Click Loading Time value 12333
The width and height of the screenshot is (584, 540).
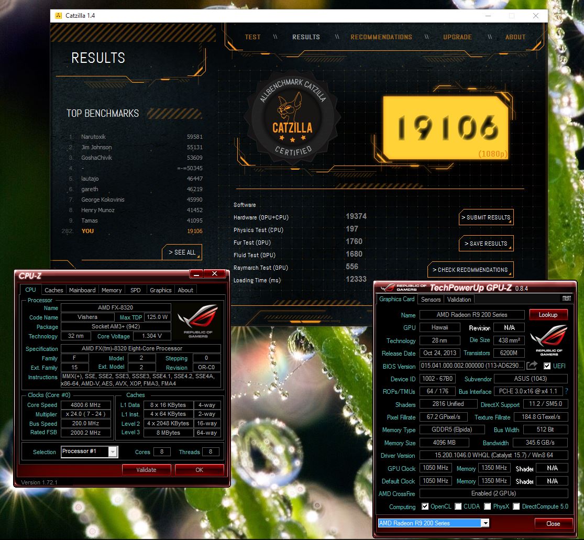tap(356, 279)
